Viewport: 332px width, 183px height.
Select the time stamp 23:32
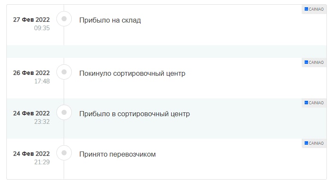(x=42, y=121)
